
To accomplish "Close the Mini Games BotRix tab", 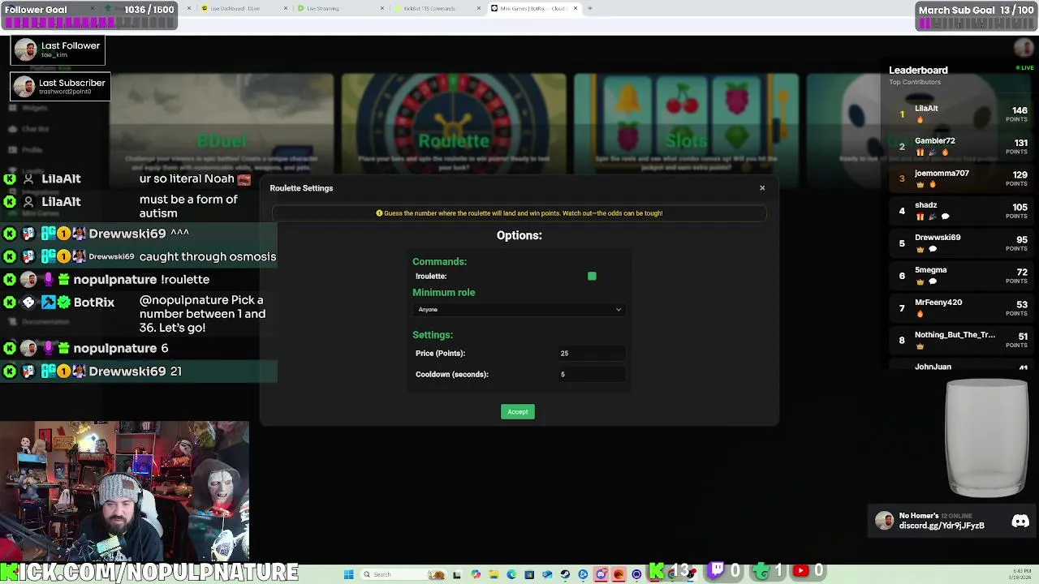I will point(576,8).
